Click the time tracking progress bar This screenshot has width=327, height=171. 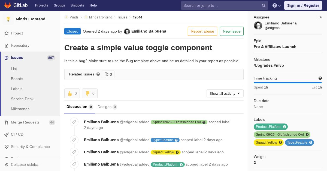[288, 83]
